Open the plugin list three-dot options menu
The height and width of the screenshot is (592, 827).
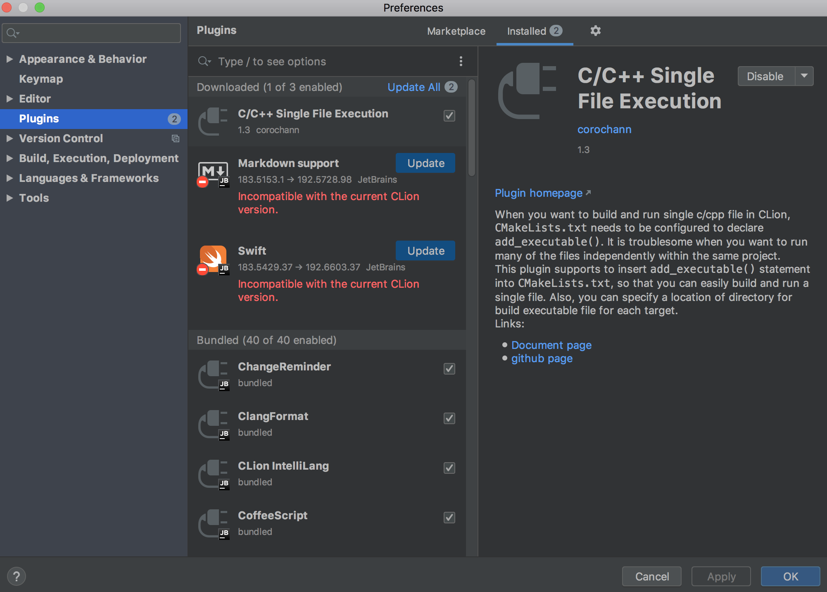click(x=461, y=62)
